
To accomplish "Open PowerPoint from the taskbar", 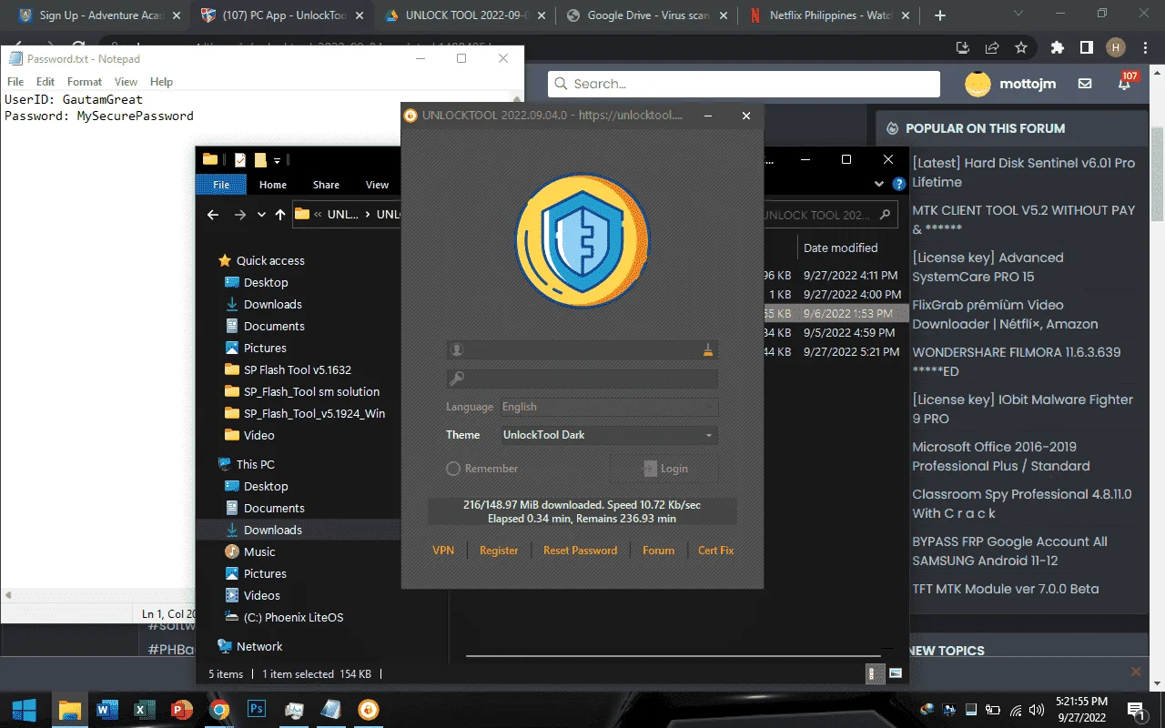I will 182,710.
